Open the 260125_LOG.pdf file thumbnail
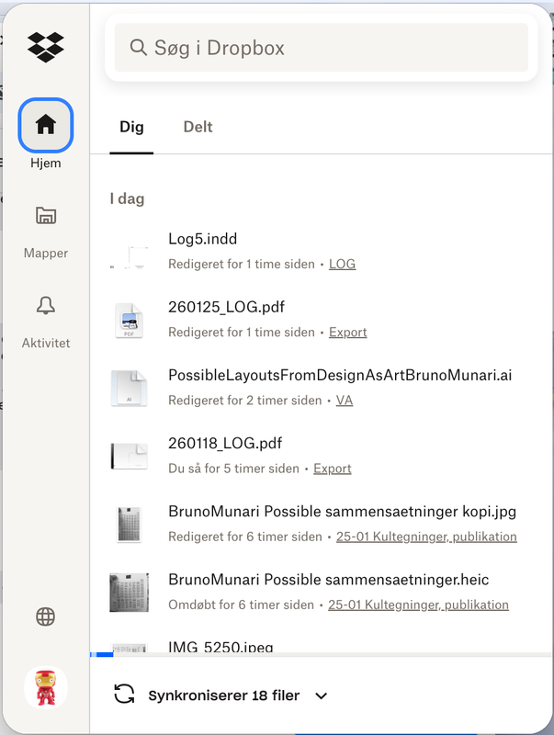 [x=129, y=319]
